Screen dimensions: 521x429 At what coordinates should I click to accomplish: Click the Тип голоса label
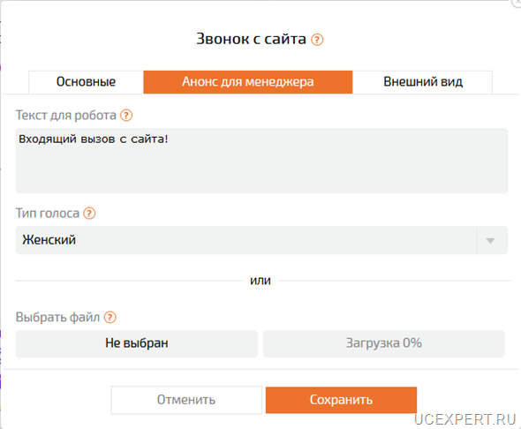coord(48,213)
